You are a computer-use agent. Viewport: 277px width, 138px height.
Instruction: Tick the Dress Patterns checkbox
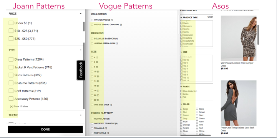point(11,59)
